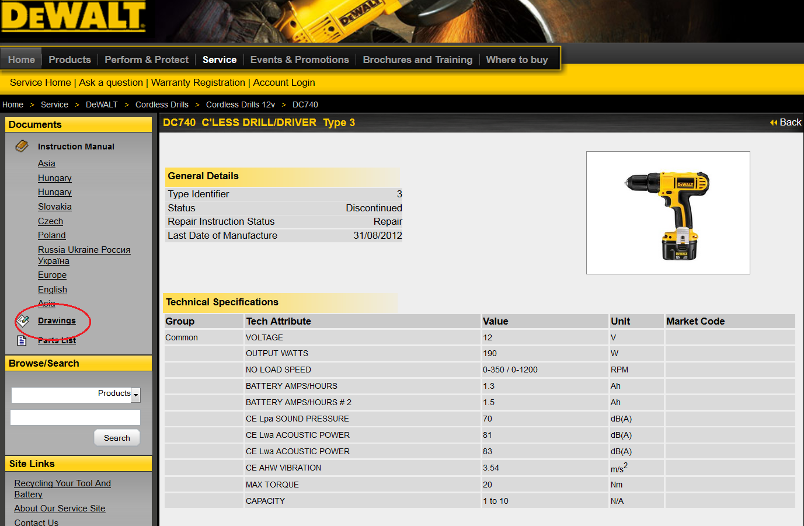Open the Europe manual link
The image size is (804, 526).
[52, 275]
